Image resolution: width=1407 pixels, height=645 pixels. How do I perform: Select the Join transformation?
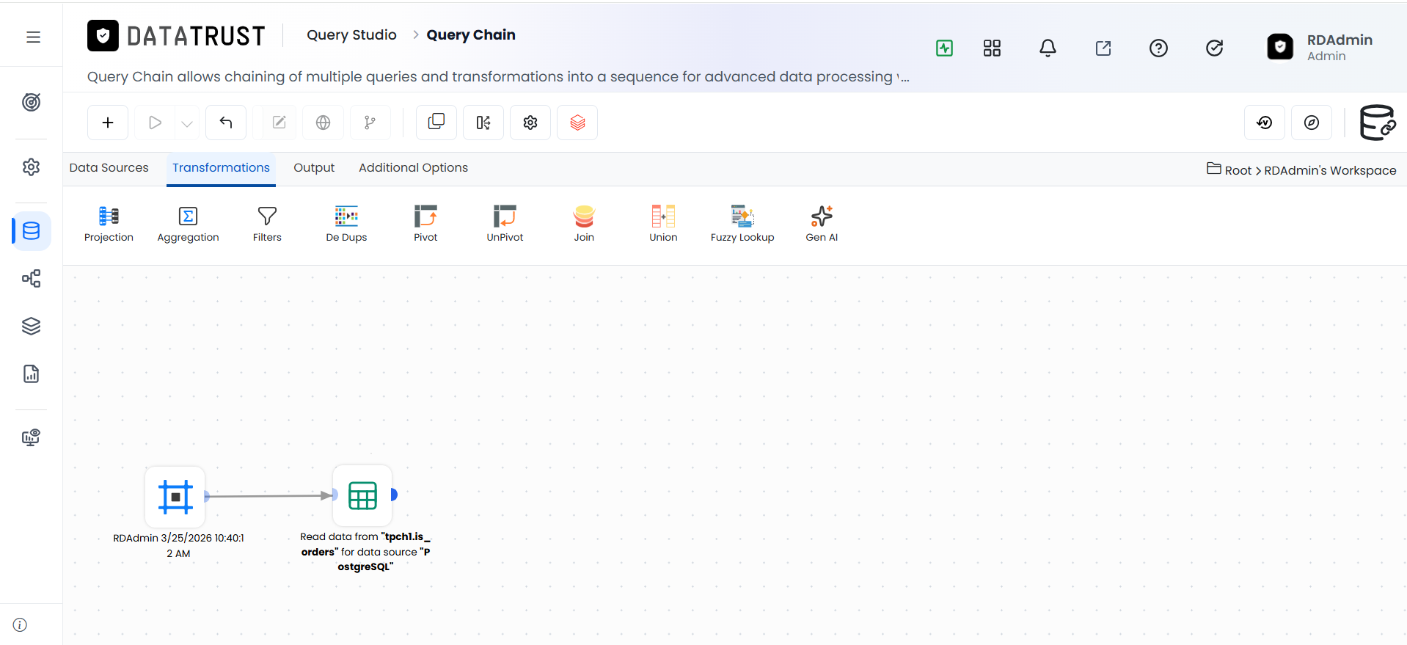coord(584,224)
